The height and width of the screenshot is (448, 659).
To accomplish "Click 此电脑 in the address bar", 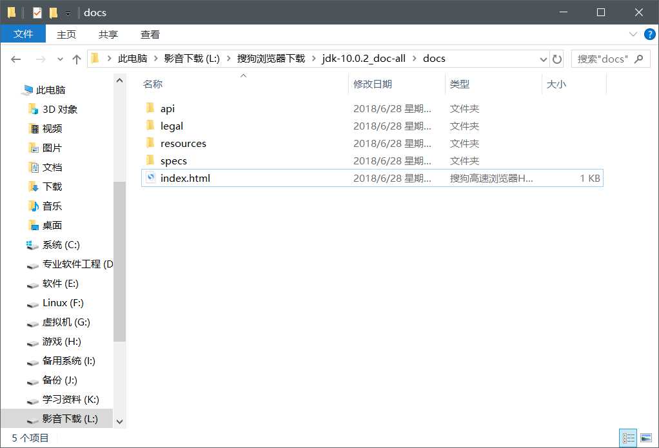I will (132, 59).
